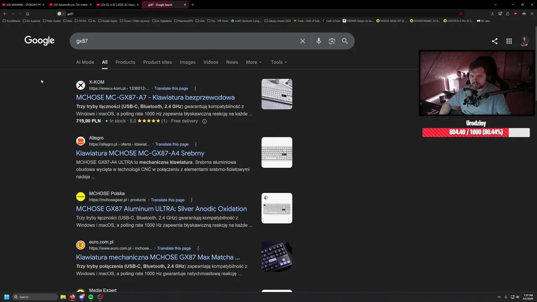The width and height of the screenshot is (537, 302).
Task: Open Klawiatura MCHOSE MC-GX87-A4 Srebrny link
Action: (x=140, y=153)
